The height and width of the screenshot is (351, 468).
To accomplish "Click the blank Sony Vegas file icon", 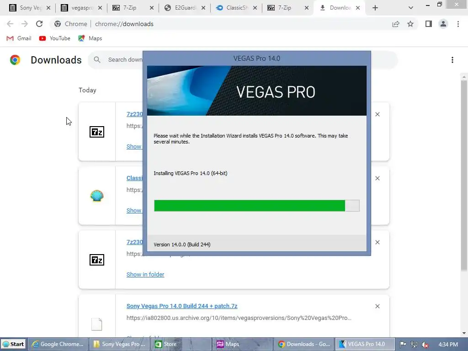I will 97,324.
